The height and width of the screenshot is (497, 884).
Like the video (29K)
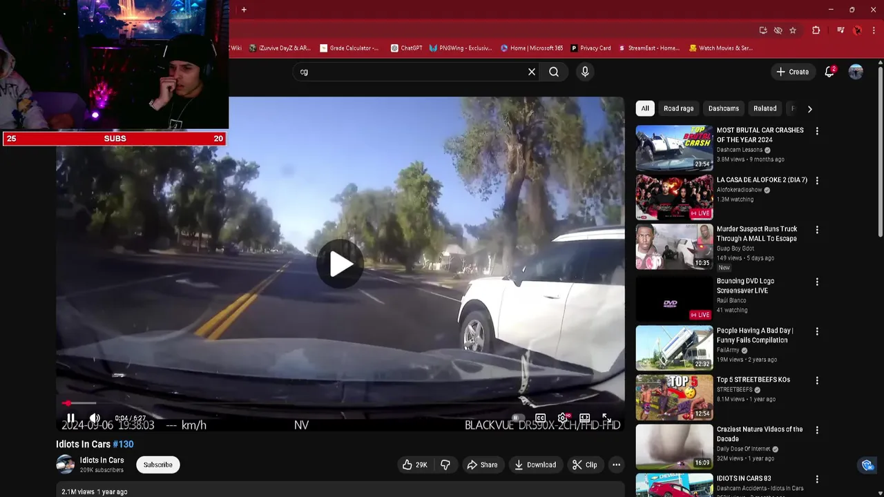click(x=414, y=465)
